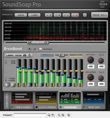Uncheck the Noise Gate checkbox

click(x=85, y=107)
